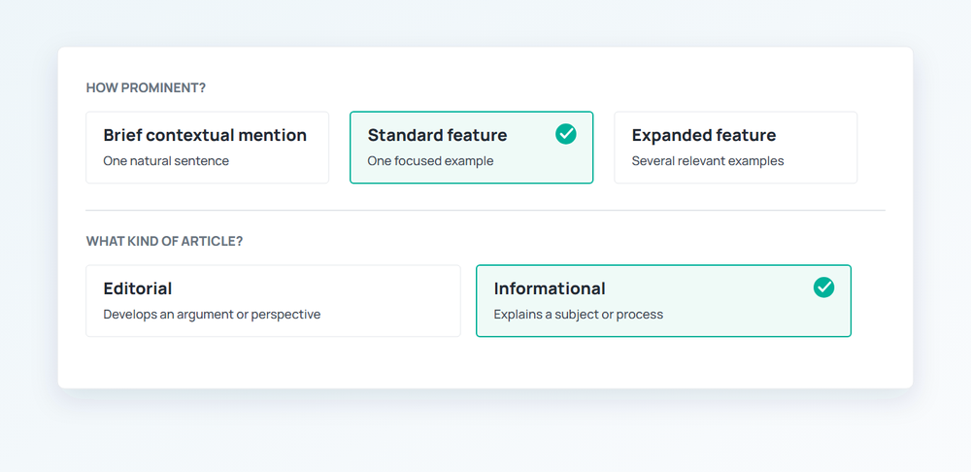
Task: Click the 'One natural sentence' description
Action: (x=166, y=161)
